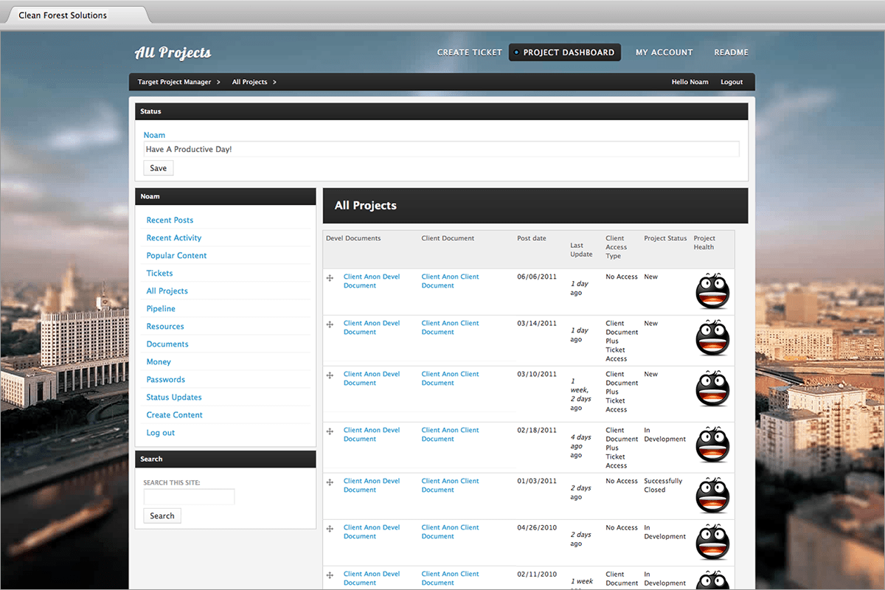885x590 pixels.
Task: Click the status message text field
Action: click(441, 149)
